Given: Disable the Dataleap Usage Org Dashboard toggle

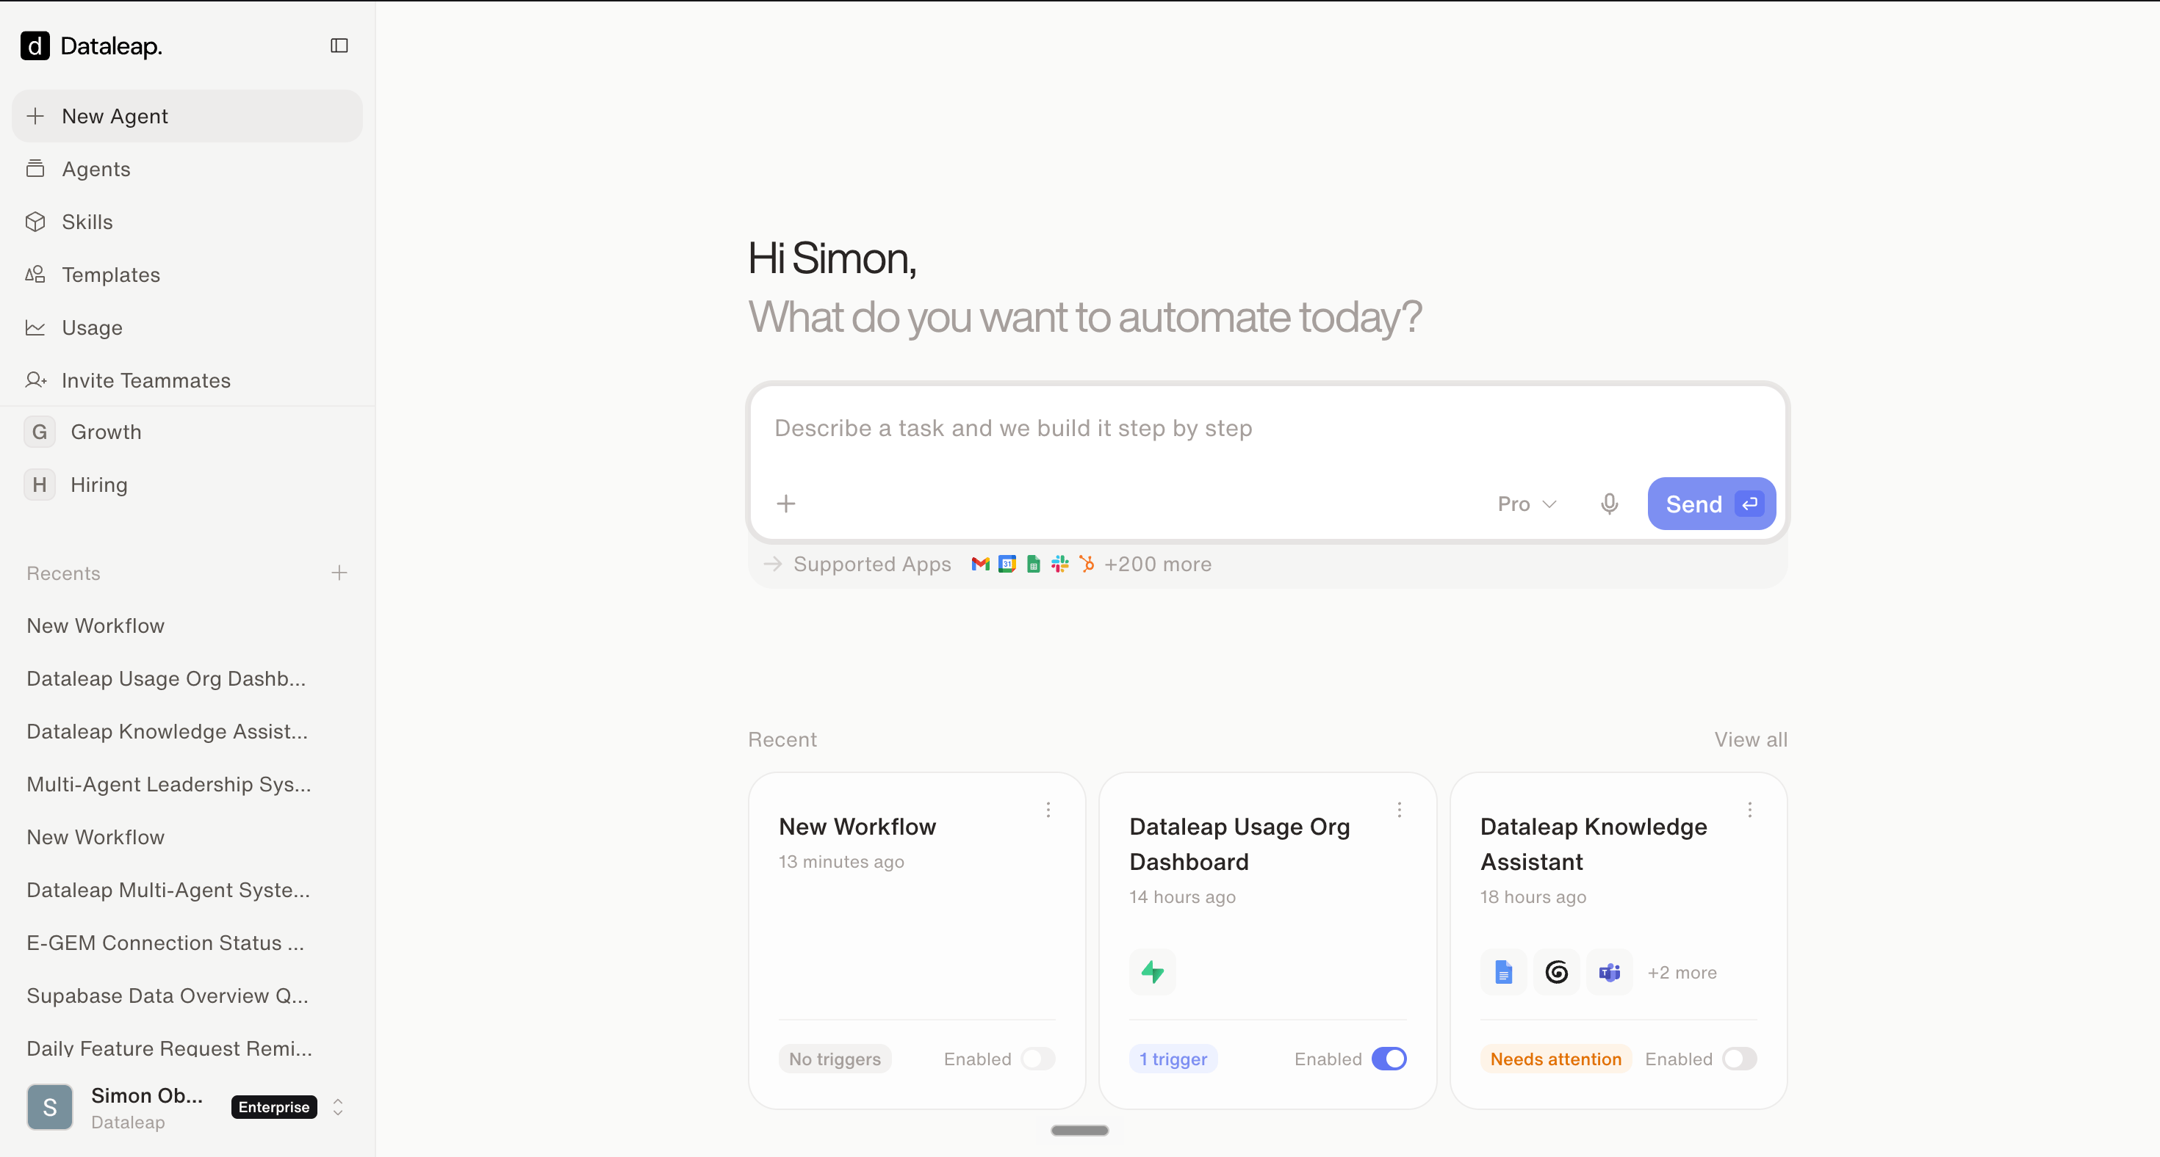Looking at the screenshot, I should (1389, 1058).
